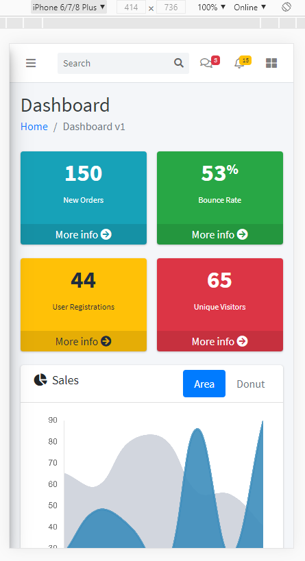This screenshot has width=305, height=561.
Task: Click the User Registrations label
Action: click(x=84, y=307)
